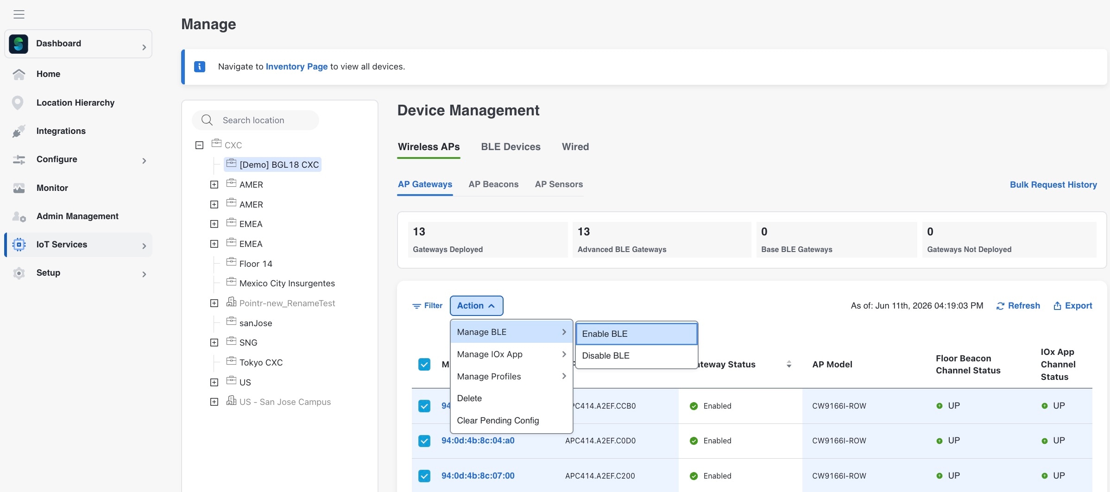Expand the first EMEA tree node

click(x=214, y=224)
